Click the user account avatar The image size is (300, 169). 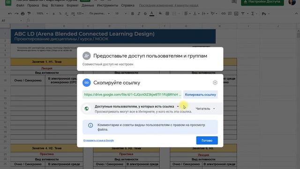pos(292,2)
